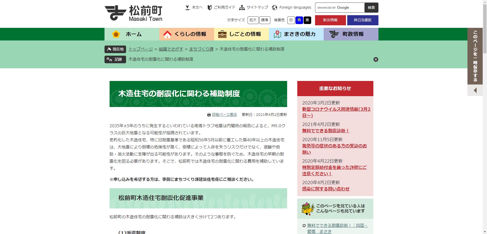This screenshot has width=487, height=234.
Task: Click the Foreign languages globe icon
Action: tap(274, 8)
